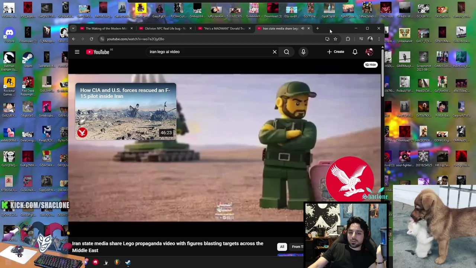Open the Discord desktop shortcut
This screenshot has height=268, width=476.
pos(9,35)
